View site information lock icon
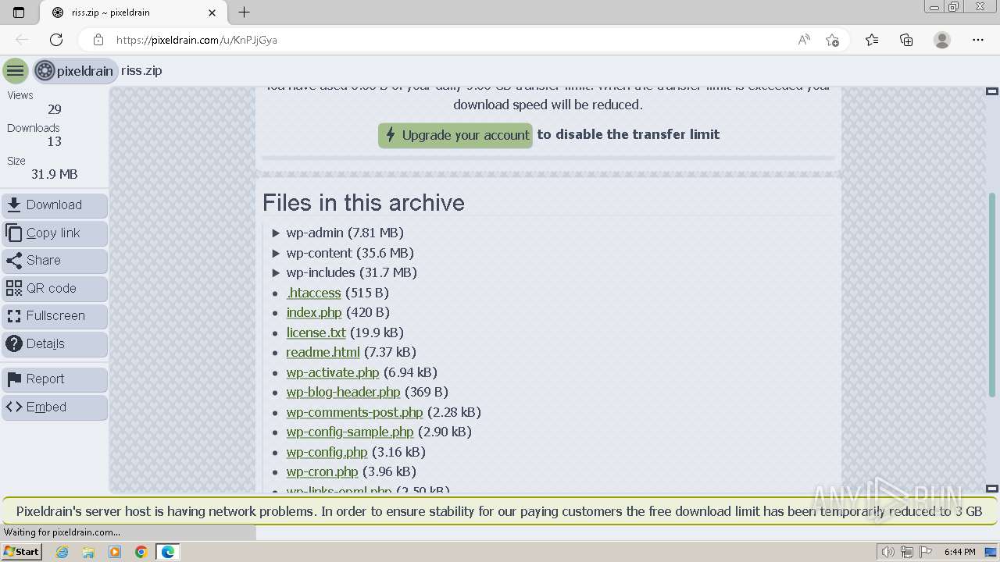The height and width of the screenshot is (562, 1000). 98,40
